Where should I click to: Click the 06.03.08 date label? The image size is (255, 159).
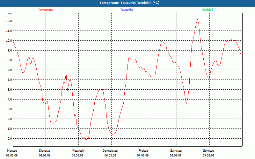[110, 156]
